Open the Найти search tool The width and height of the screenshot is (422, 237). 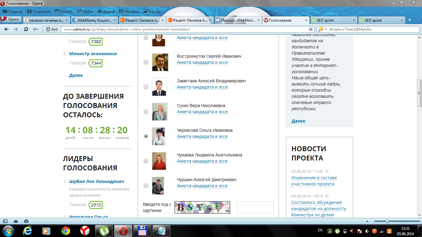point(85,11)
